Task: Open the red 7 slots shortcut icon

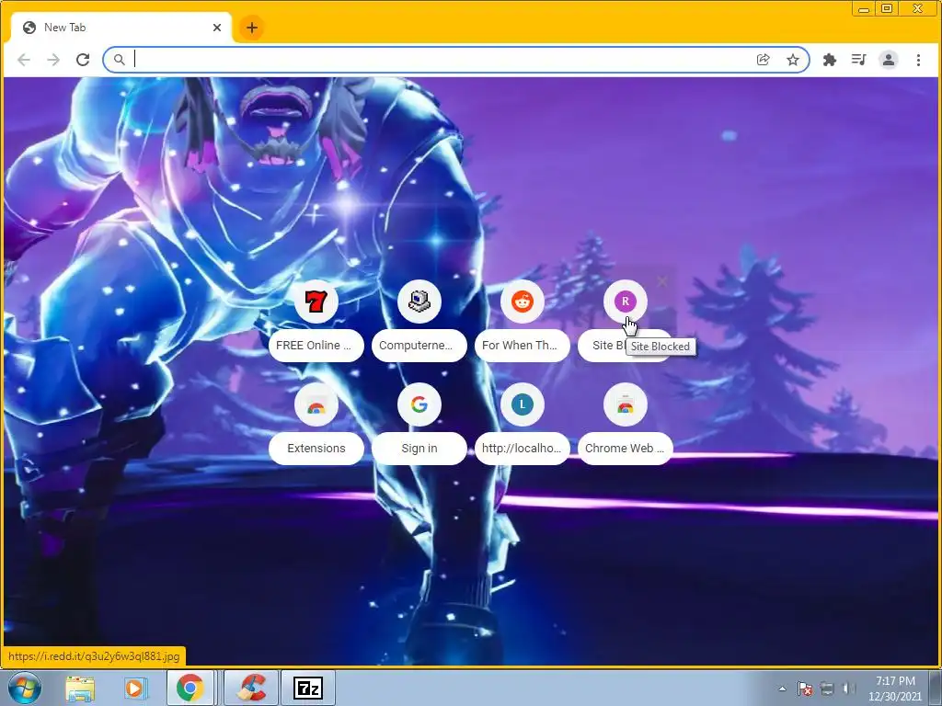Action: pyautogui.click(x=316, y=302)
